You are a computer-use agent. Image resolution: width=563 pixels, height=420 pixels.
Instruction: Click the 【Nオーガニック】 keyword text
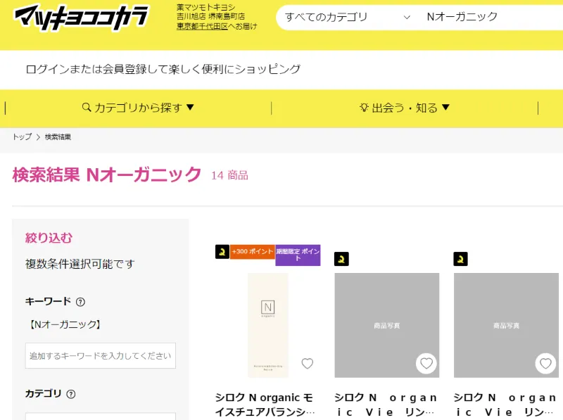[64, 324]
